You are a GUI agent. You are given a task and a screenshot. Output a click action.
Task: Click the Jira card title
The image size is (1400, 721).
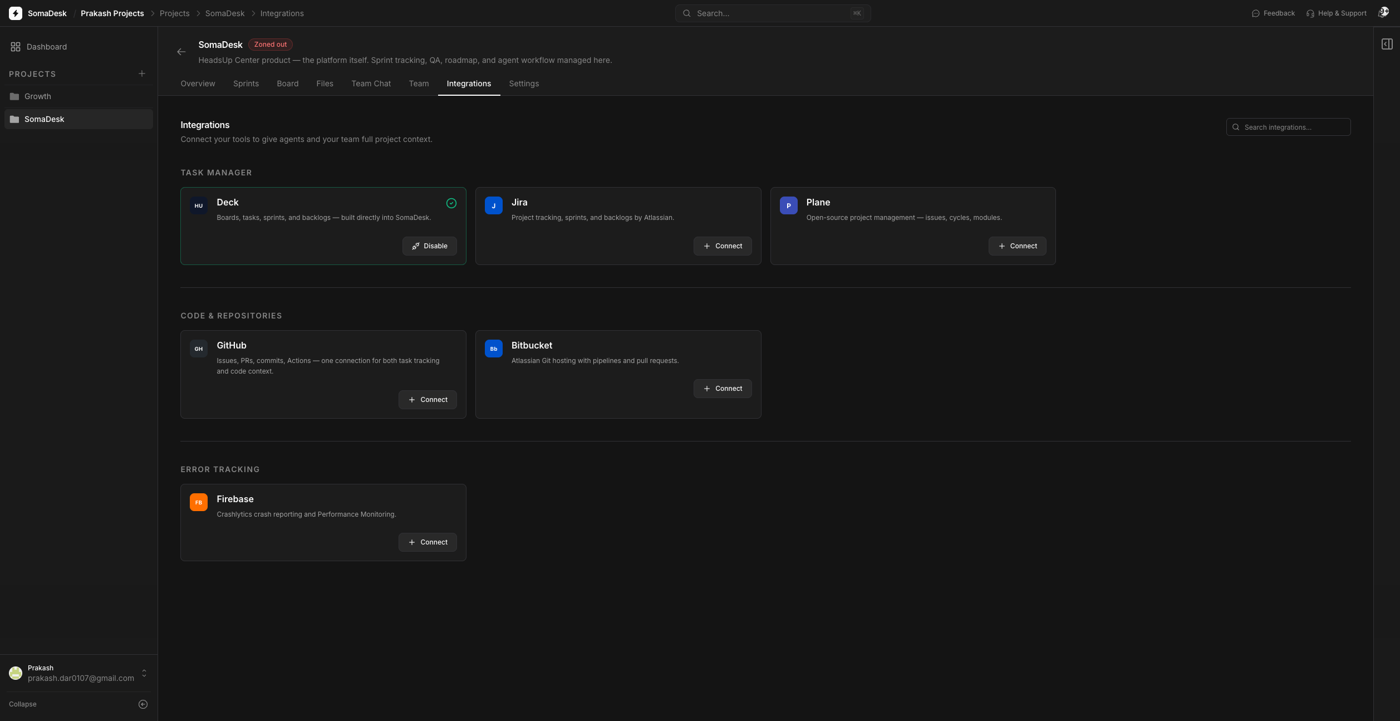(519, 203)
